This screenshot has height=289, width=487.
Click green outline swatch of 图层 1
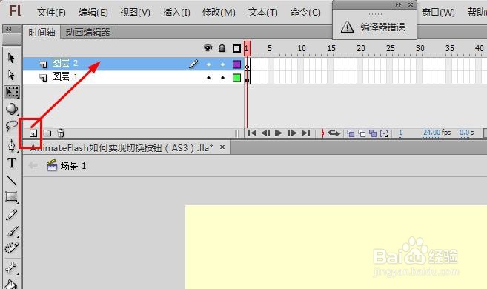tap(236, 78)
